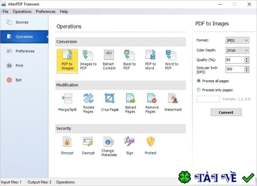Select the Protect shield operation
257x186 pixels.
pos(150,146)
